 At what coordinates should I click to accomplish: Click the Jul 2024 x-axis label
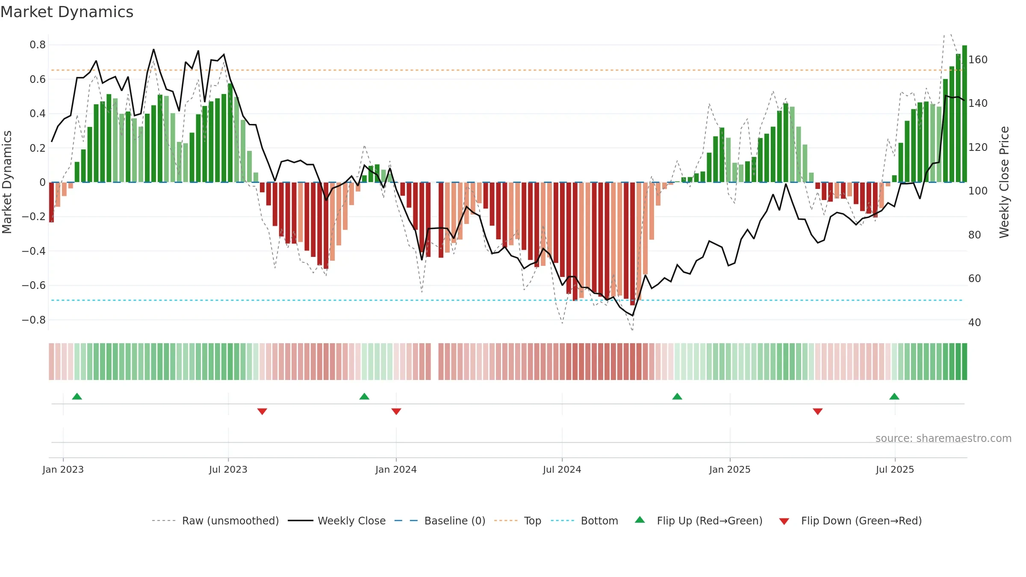pyautogui.click(x=562, y=469)
